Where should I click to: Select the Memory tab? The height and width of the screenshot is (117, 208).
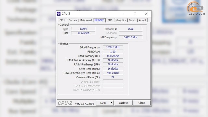[99, 20]
